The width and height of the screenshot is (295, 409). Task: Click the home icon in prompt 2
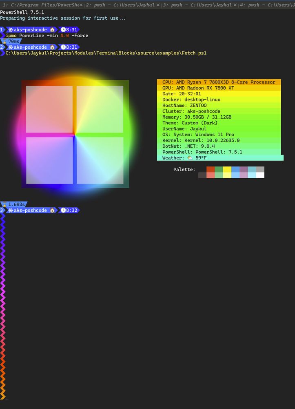pos(52,47)
